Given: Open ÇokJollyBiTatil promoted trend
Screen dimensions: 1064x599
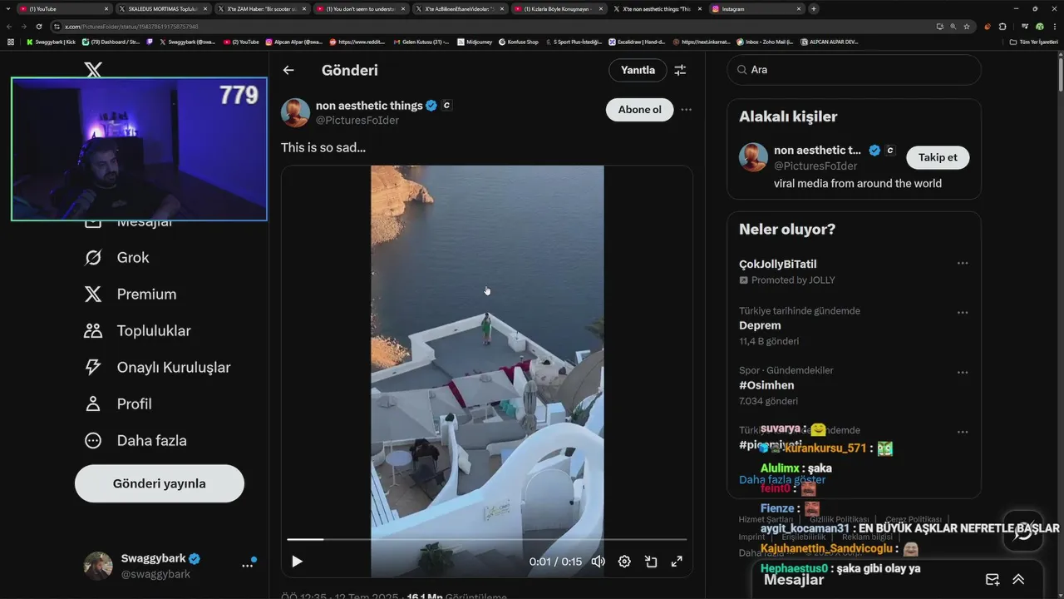Looking at the screenshot, I should pos(778,265).
